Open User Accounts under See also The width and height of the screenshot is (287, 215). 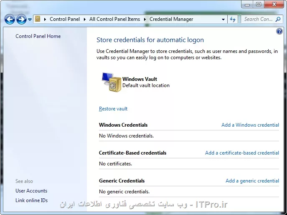point(31,191)
